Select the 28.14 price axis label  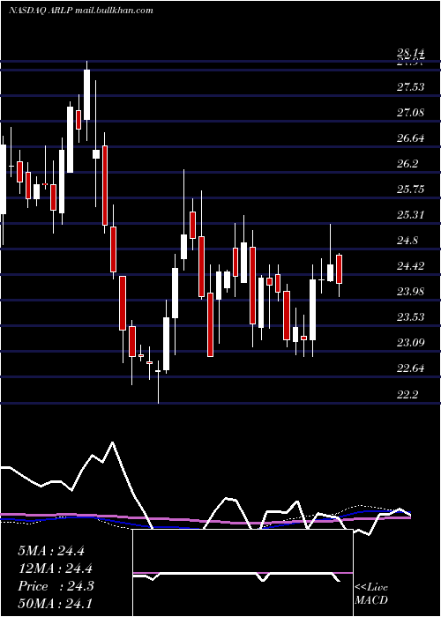(x=410, y=53)
